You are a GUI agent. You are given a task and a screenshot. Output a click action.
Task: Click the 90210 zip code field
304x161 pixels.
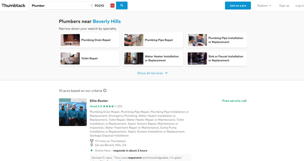pos(99,6)
